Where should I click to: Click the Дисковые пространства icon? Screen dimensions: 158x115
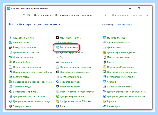click(10, 53)
